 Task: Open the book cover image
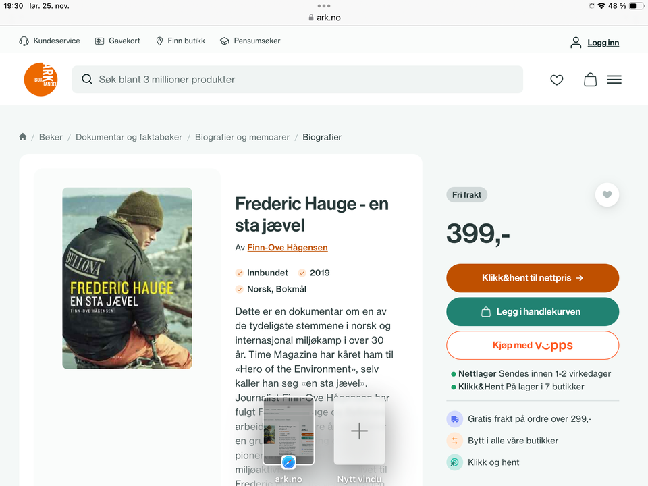tap(128, 278)
